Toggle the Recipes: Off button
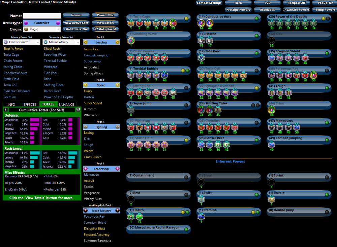This screenshot has height=247, width=337. point(297,3)
